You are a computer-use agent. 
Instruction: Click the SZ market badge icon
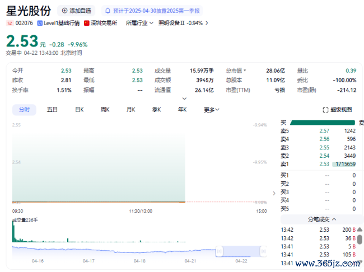coord(10,23)
